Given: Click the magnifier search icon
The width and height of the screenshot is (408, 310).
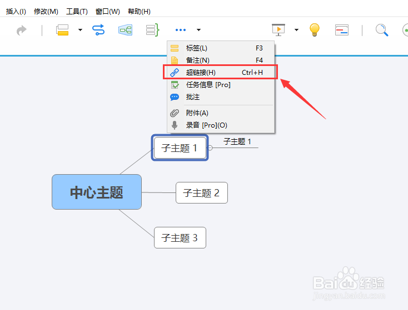Looking at the screenshot, I should pyautogui.click(x=382, y=30).
